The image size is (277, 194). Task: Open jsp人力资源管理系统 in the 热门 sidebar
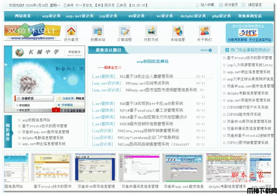point(250,65)
